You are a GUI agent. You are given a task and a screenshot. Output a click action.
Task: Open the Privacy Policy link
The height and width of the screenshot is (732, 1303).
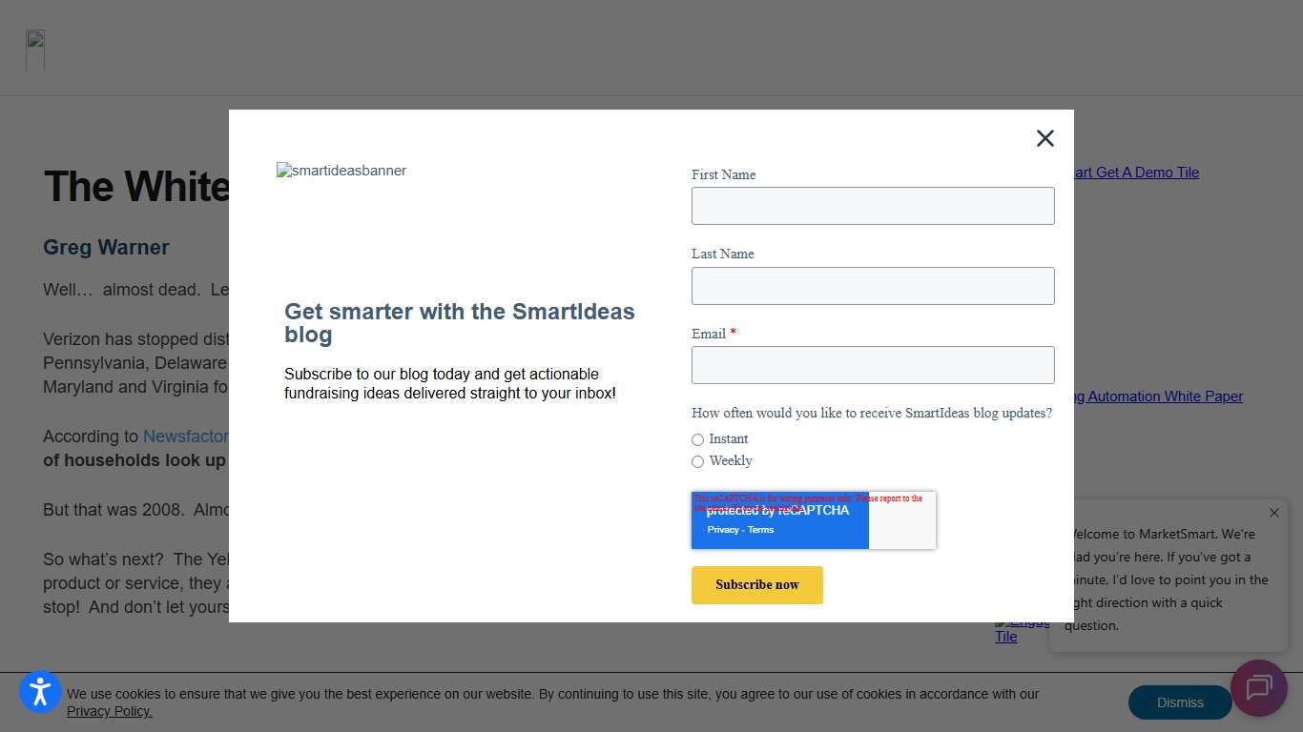110,711
